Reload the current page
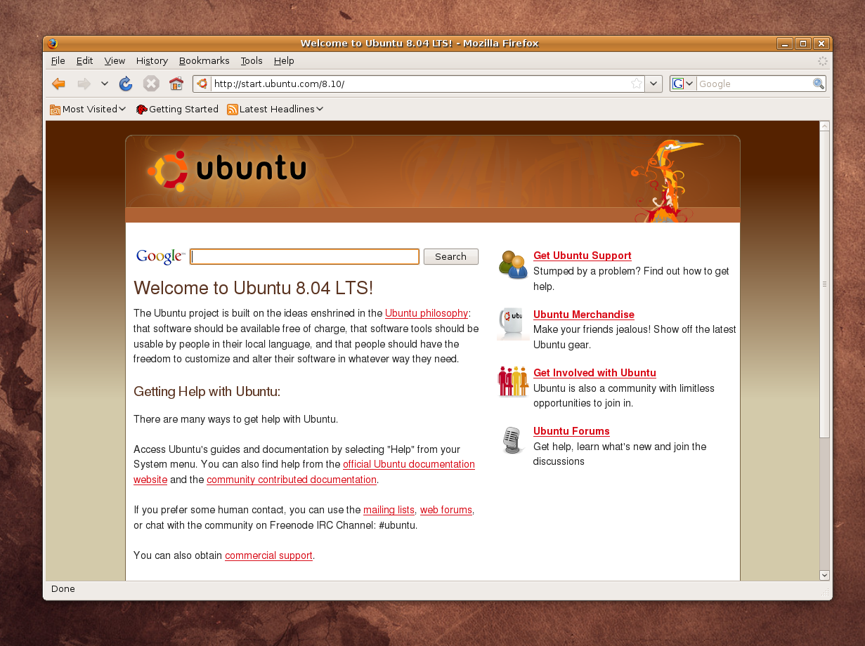The width and height of the screenshot is (865, 646). click(x=126, y=84)
